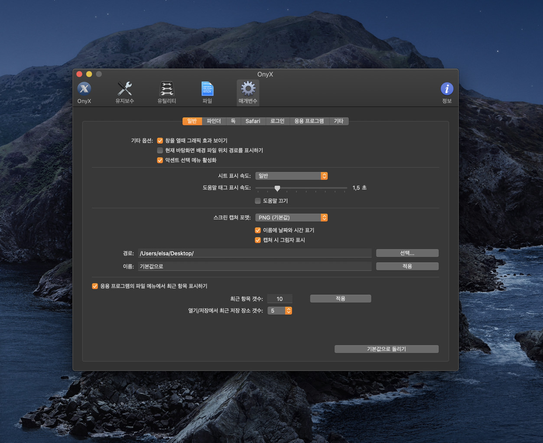Open 최근 저장 장소 갯수 dropdown showing 5
The height and width of the screenshot is (443, 543).
(280, 311)
